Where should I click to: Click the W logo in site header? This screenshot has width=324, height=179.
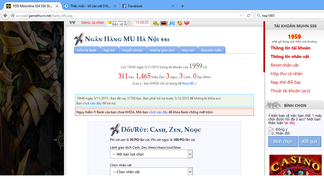pyautogui.click(x=72, y=23)
